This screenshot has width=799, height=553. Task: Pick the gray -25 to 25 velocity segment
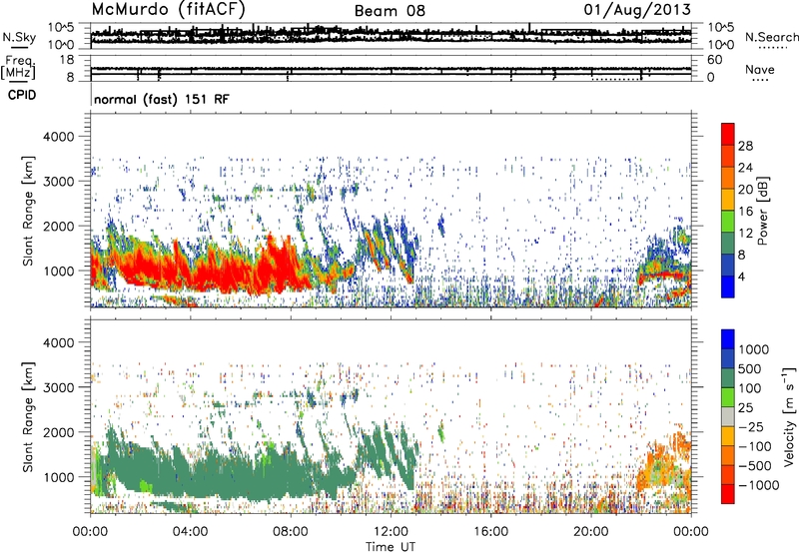[x=728, y=417]
